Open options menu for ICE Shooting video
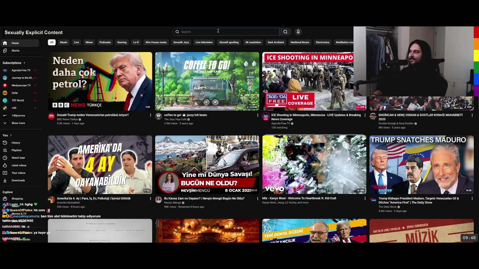Screen dimensions: 479x269 [x=365, y=115]
